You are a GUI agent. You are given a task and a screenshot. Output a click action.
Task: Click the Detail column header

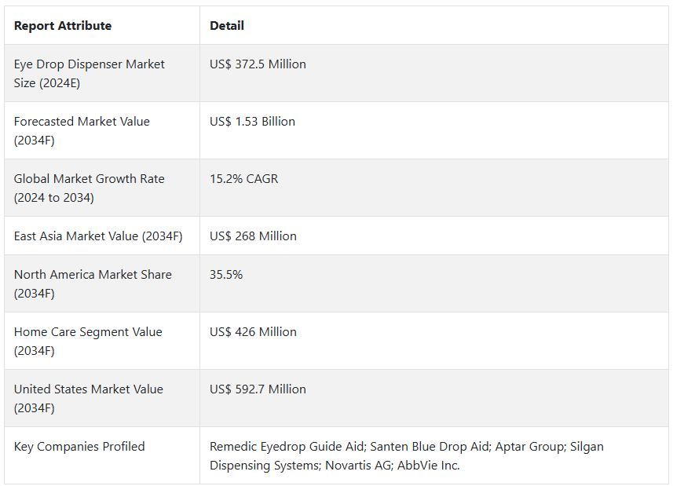click(x=227, y=26)
